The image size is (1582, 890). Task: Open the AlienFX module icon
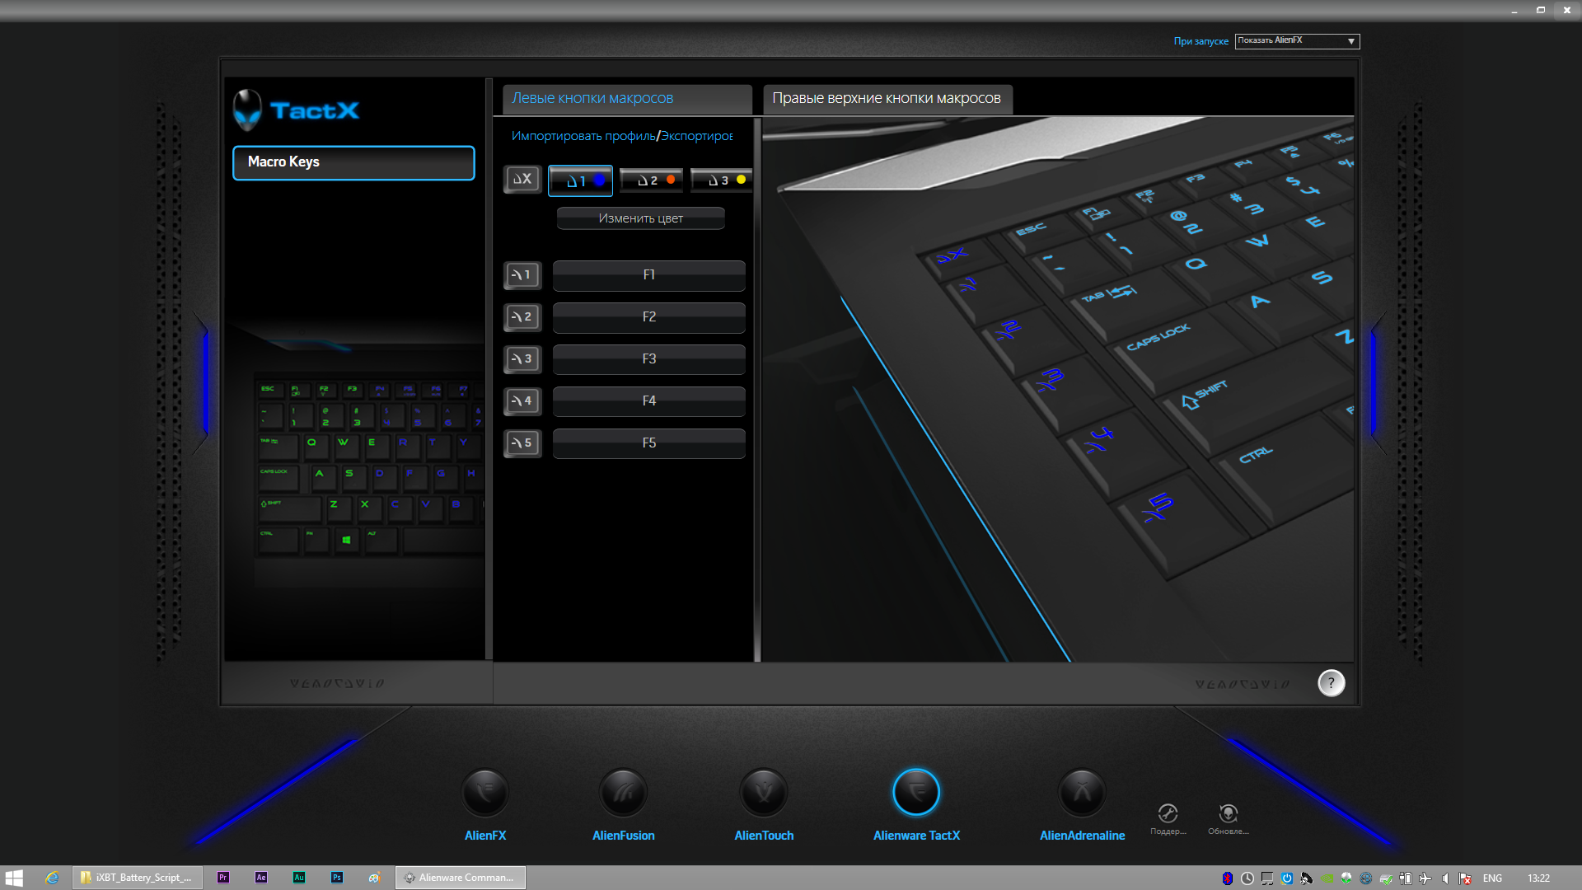(x=485, y=793)
